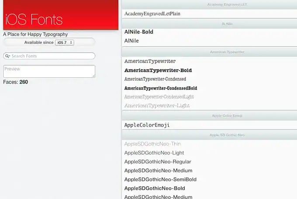297x199 pixels.
Task: Select the AcademyEngravedLetPlain font
Action: [x=152, y=14]
